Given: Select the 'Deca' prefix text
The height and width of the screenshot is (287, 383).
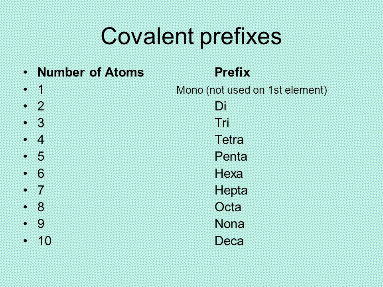Looking at the screenshot, I should [x=229, y=241].
